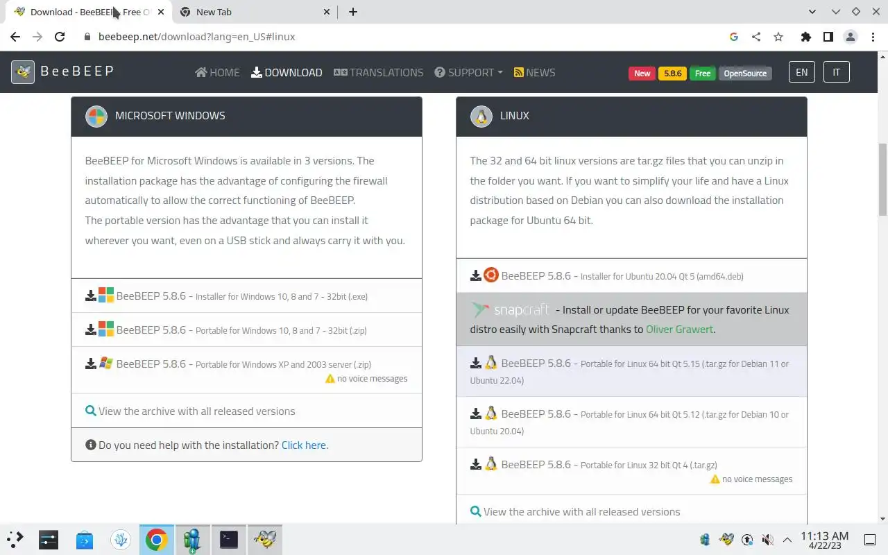Download Portable for Windows 10 32bit zip
The image size is (888, 555).
pos(246,330)
